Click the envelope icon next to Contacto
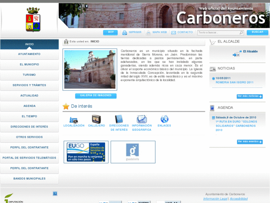 173,32
